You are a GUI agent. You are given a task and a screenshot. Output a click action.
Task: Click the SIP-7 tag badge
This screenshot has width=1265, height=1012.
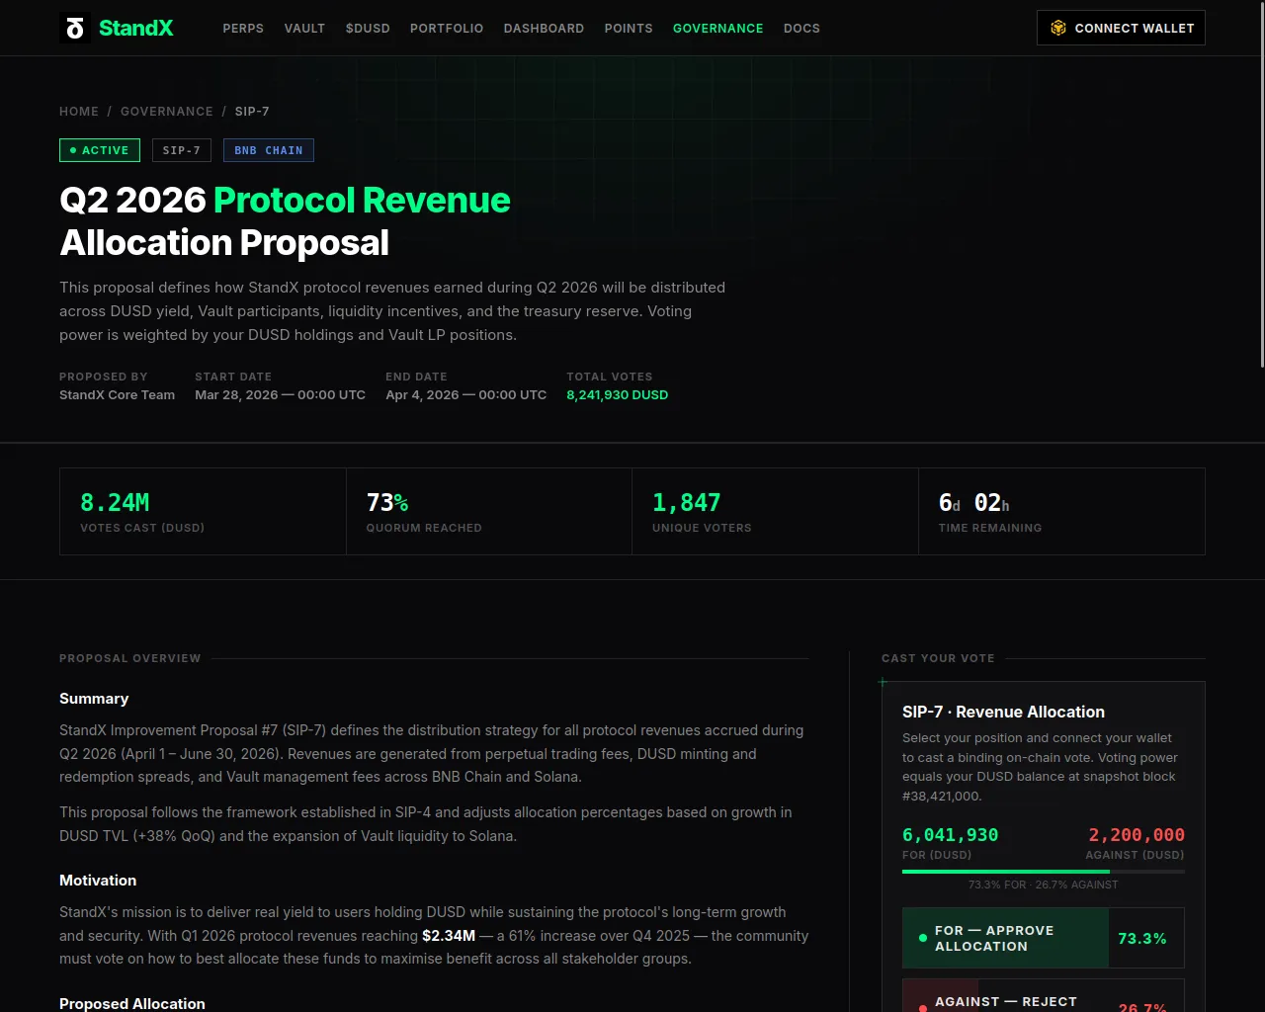pyautogui.click(x=182, y=150)
